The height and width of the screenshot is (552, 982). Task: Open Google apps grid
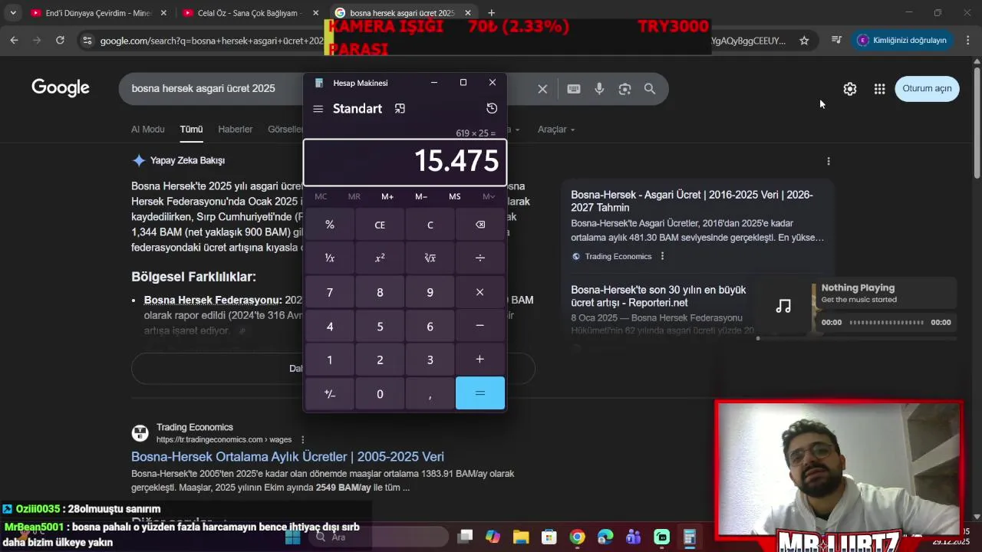tap(880, 89)
